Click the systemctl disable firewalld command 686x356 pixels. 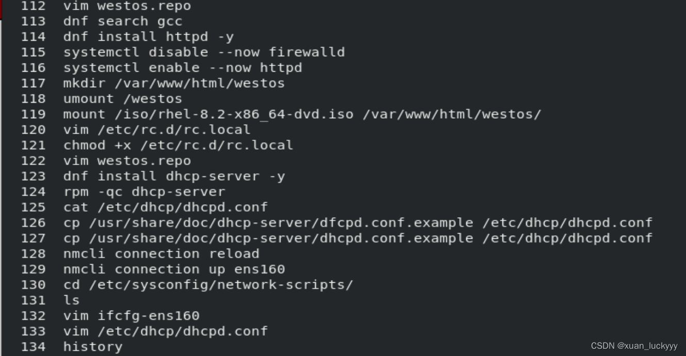coord(204,53)
